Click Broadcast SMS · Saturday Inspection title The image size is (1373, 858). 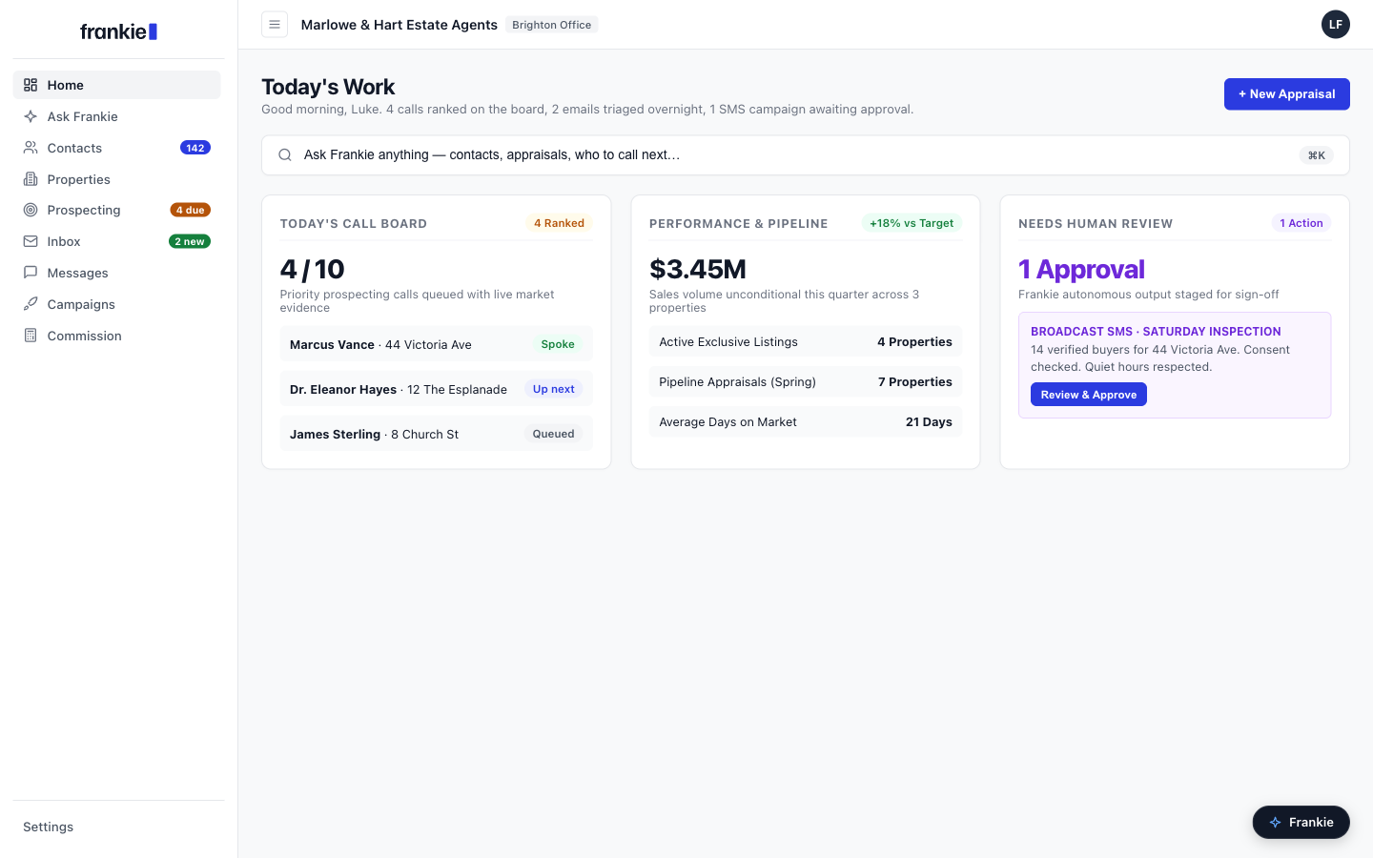coord(1156,332)
